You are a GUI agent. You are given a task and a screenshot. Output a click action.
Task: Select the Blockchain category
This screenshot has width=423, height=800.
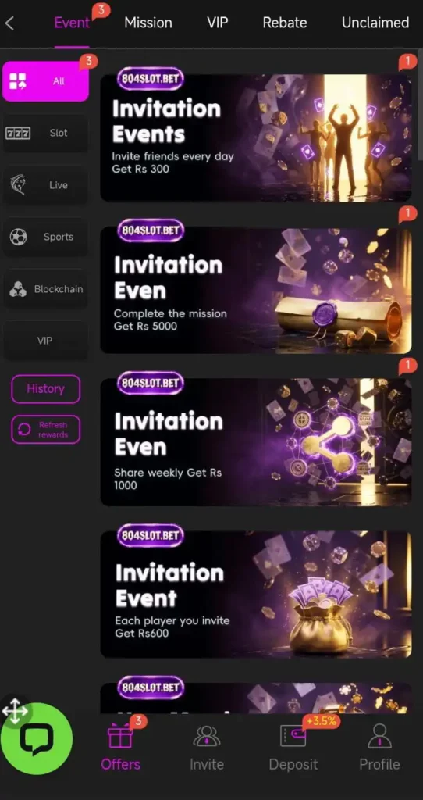[45, 289]
